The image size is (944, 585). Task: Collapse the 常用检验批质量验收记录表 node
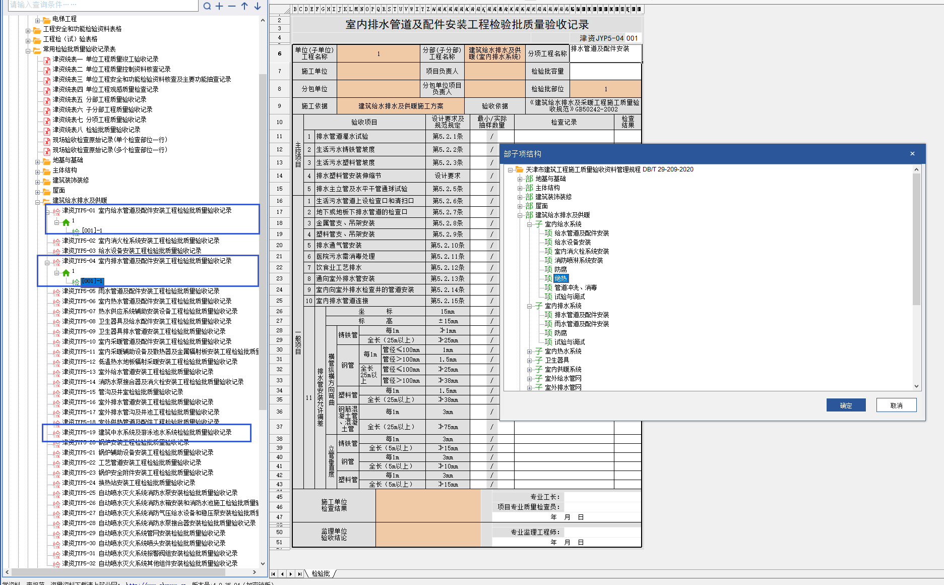click(28, 51)
